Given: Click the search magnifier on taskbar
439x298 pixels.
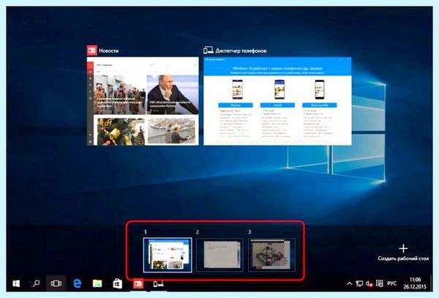Looking at the screenshot, I should 36,283.
